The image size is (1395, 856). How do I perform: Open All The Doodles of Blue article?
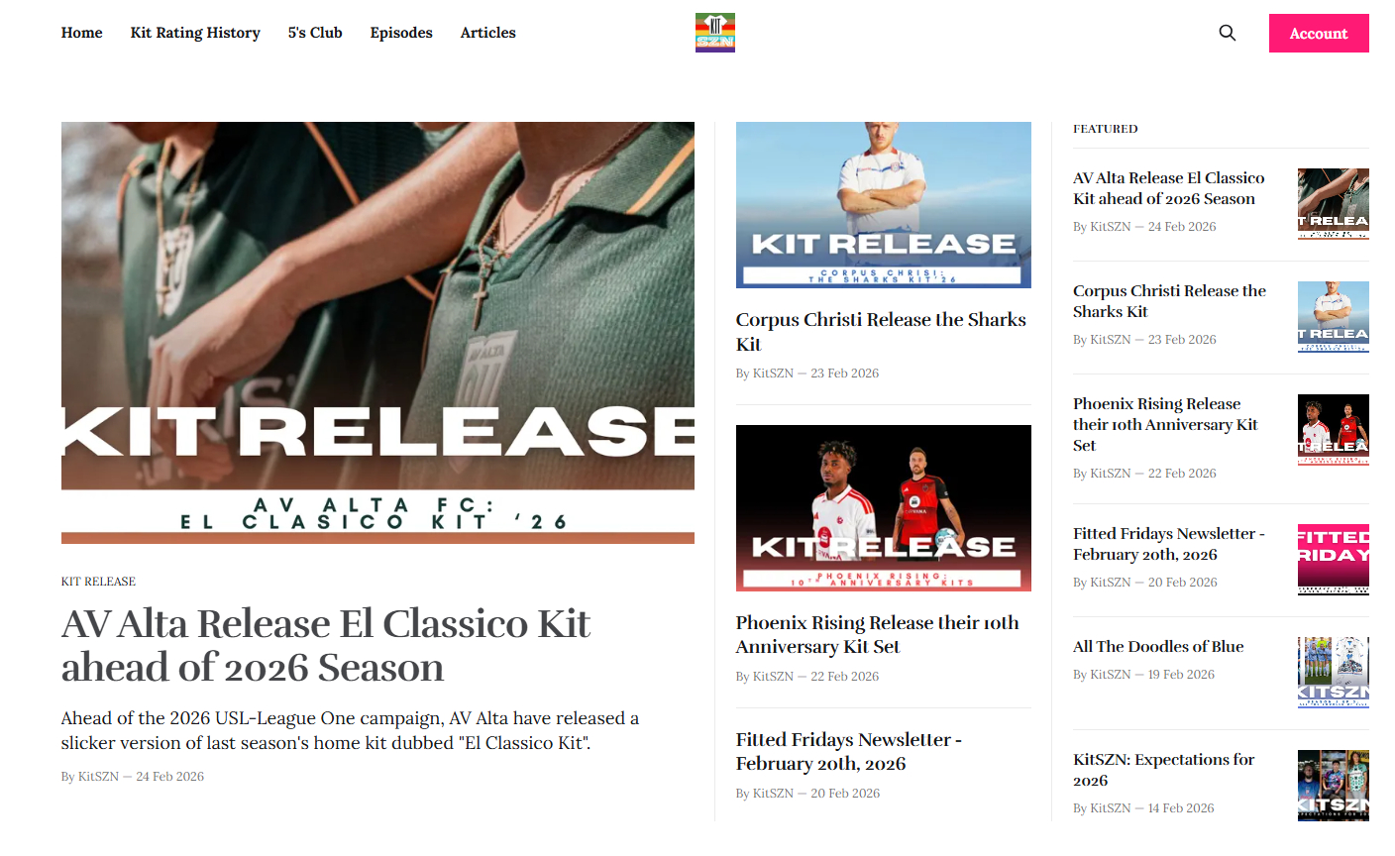[x=1158, y=646]
